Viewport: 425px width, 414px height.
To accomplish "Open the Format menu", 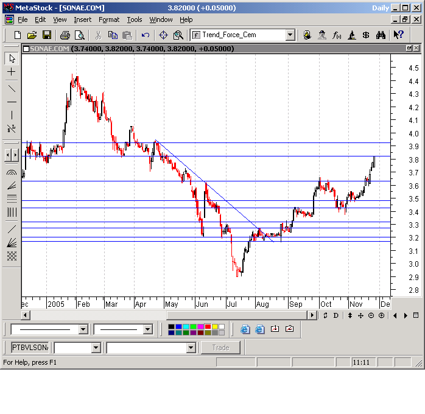I will 109,19.
